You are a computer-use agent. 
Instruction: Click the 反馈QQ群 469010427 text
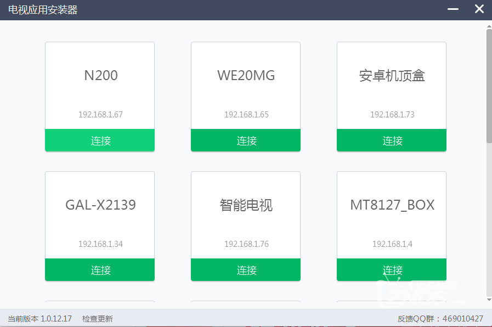pyautogui.click(x=440, y=319)
